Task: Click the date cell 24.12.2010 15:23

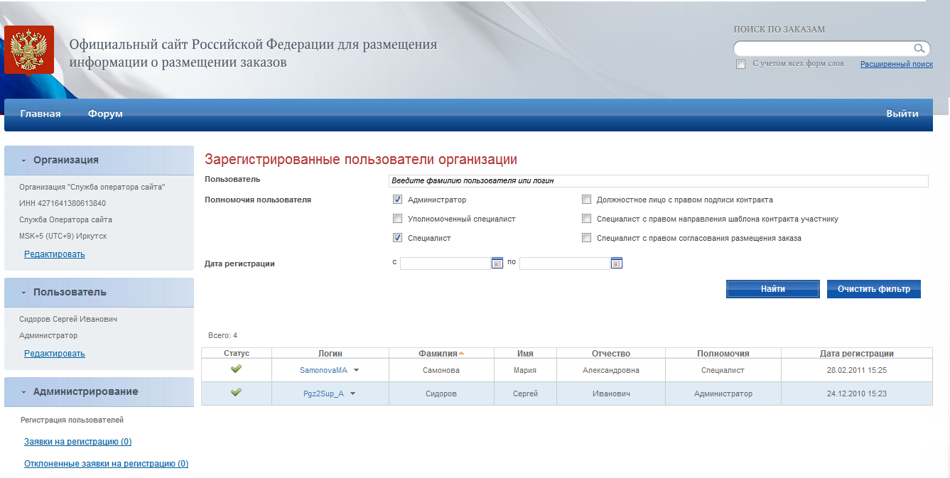Action: [x=857, y=393]
